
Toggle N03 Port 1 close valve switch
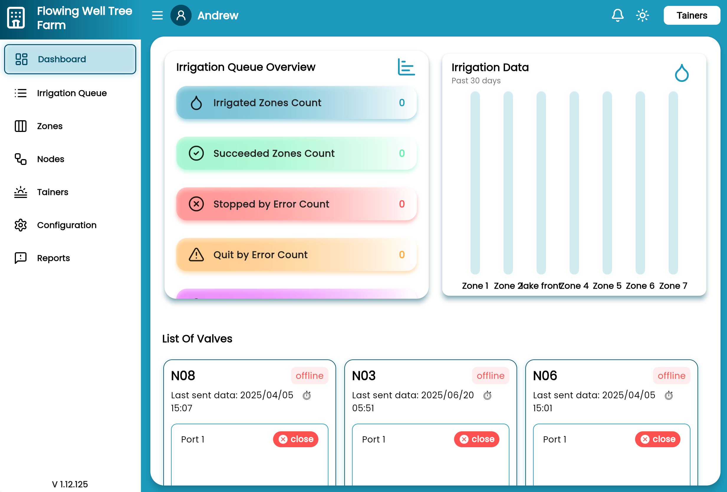pyautogui.click(x=476, y=439)
